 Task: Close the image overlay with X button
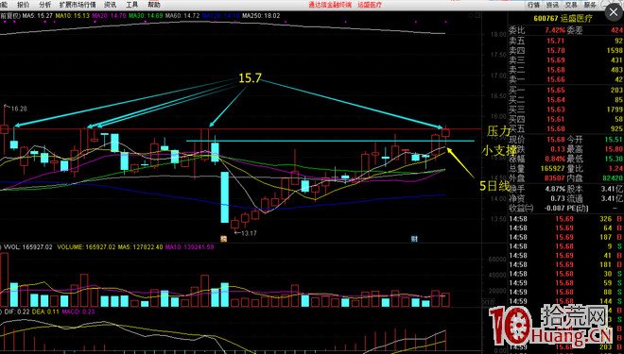(x=614, y=12)
